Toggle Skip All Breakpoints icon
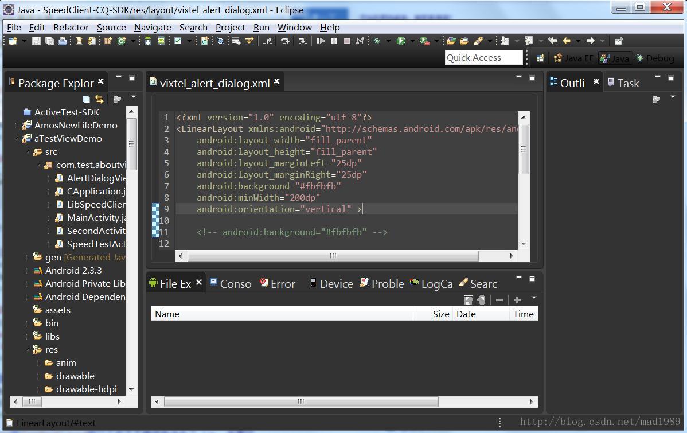The width and height of the screenshot is (687, 433). [x=221, y=41]
